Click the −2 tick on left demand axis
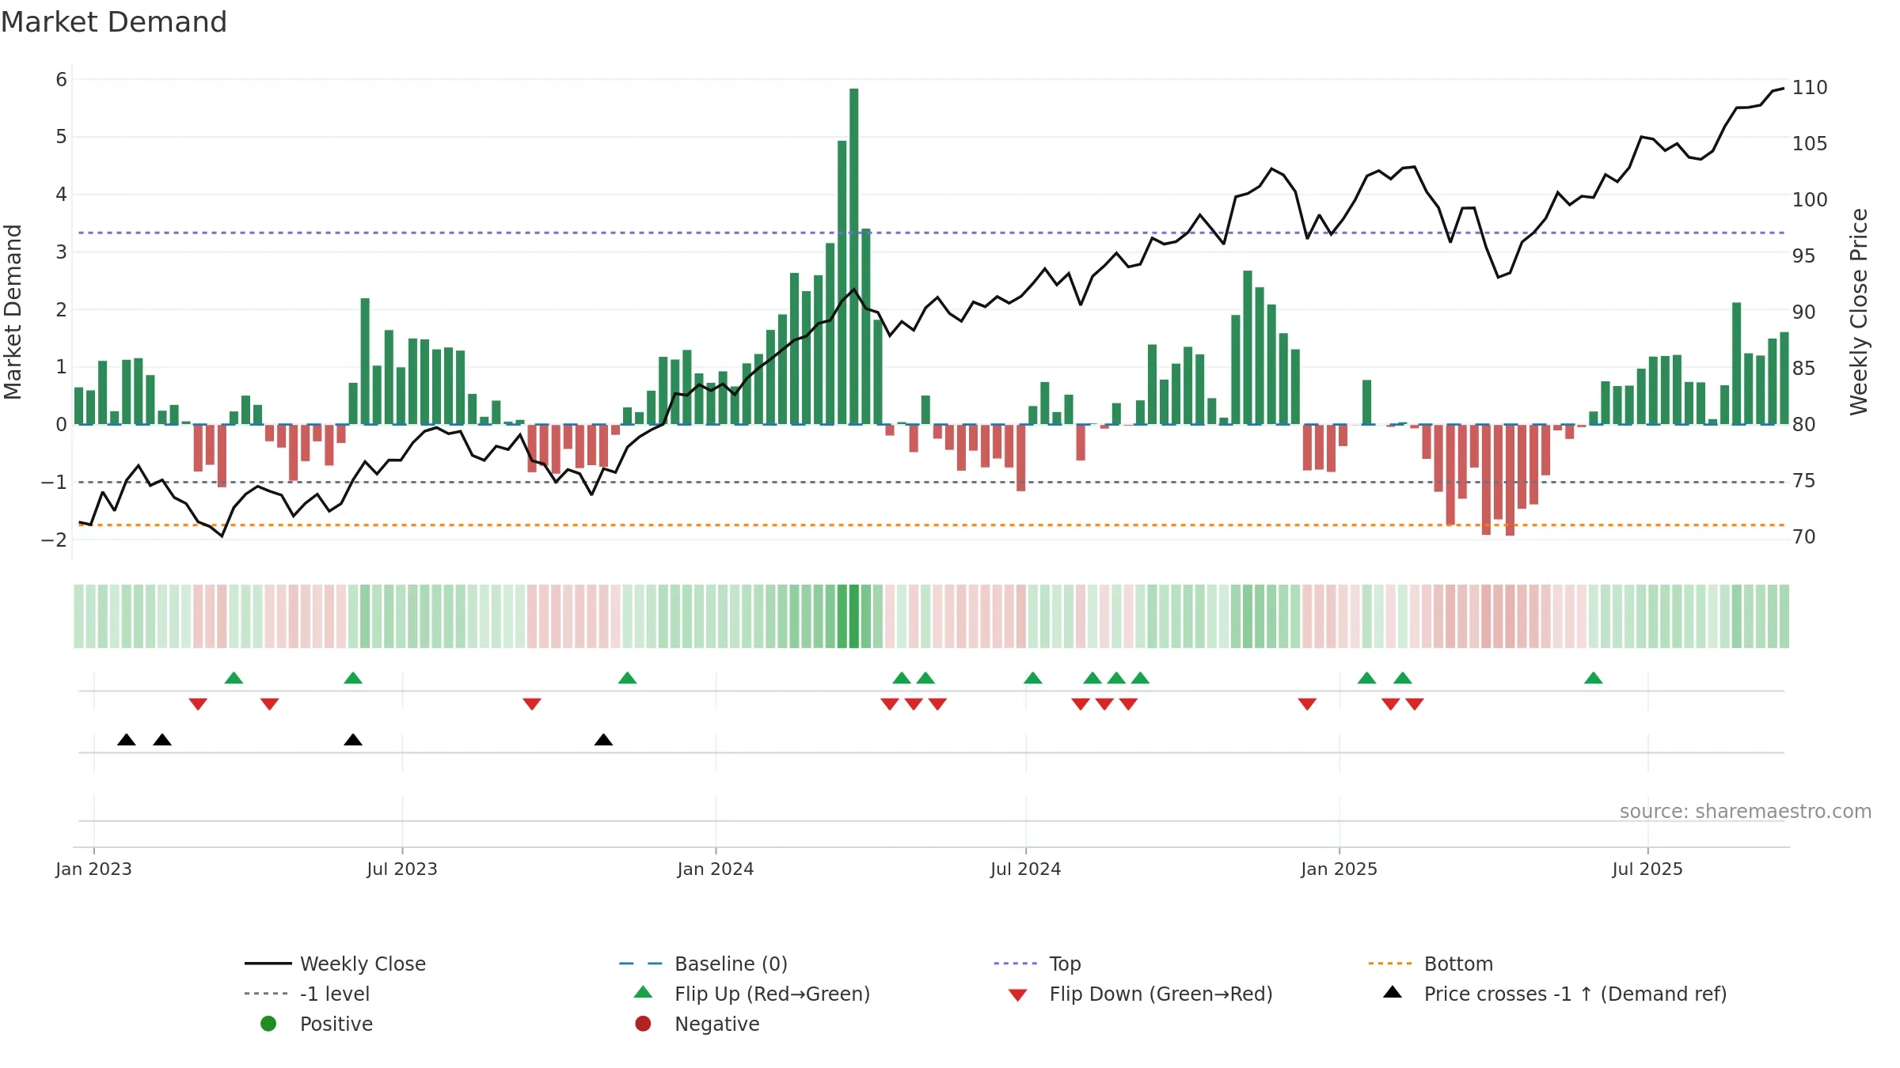 54,540
